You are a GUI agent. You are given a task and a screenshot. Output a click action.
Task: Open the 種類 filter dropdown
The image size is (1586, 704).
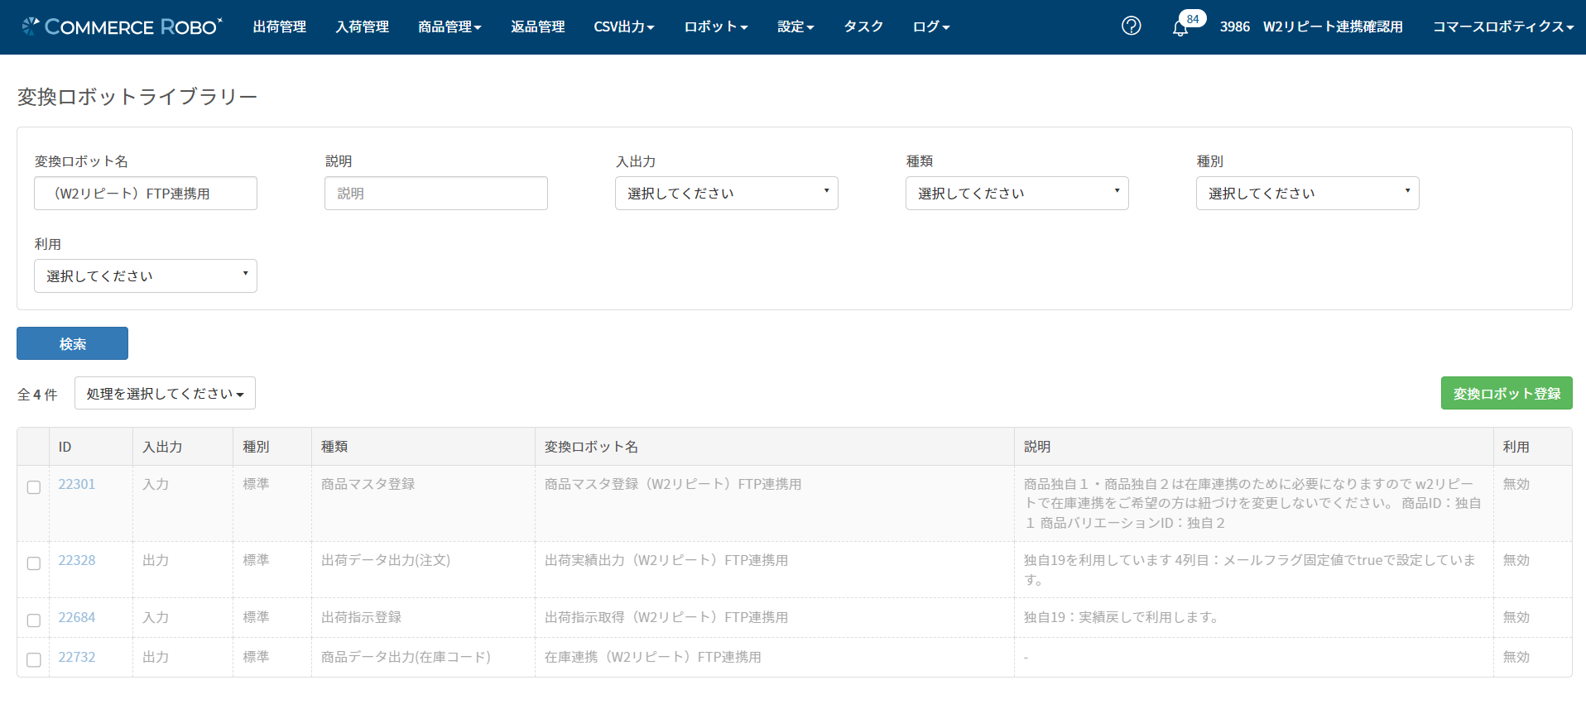point(1016,193)
